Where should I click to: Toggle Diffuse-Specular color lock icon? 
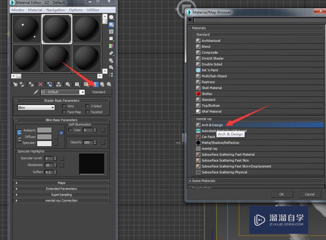click(x=19, y=139)
